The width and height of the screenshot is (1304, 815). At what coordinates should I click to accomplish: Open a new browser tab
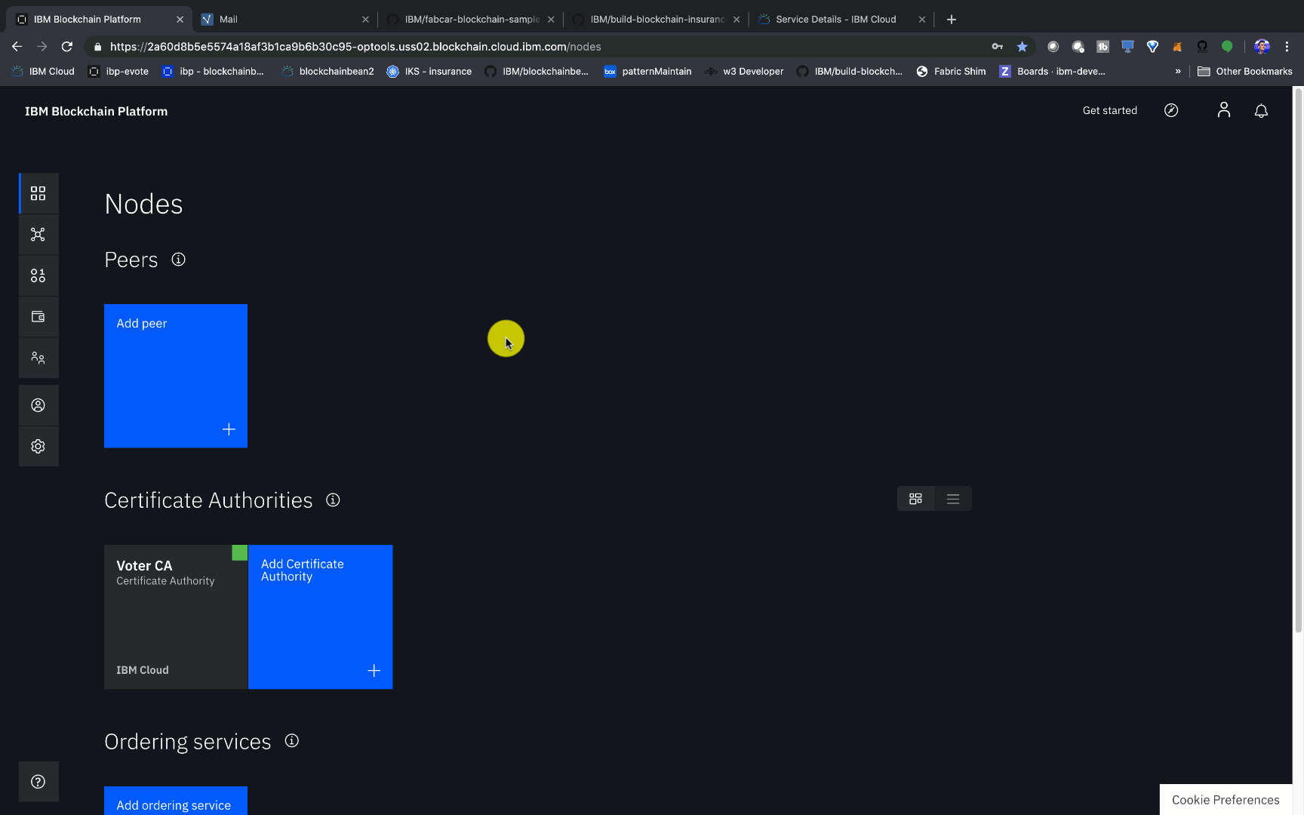(952, 20)
